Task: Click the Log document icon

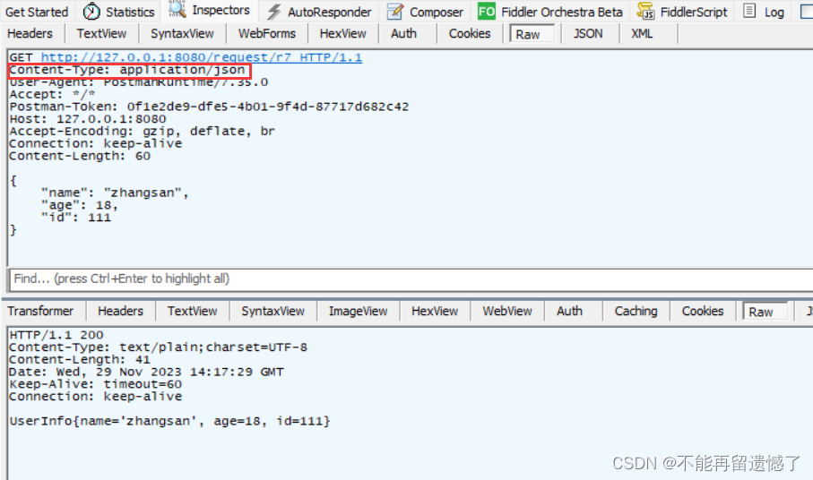Action: pyautogui.click(x=749, y=11)
